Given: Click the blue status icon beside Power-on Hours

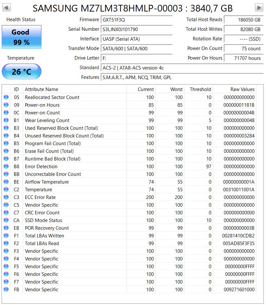Looking at the screenshot, I should pyautogui.click(x=6, y=105).
